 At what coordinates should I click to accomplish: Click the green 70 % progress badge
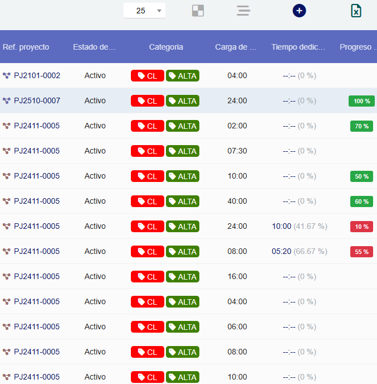point(361,126)
